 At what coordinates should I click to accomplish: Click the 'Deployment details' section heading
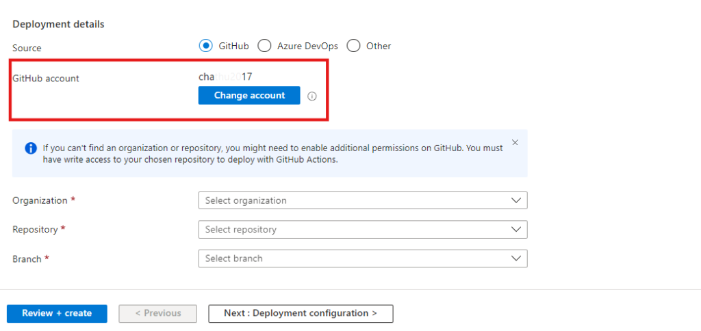point(58,24)
